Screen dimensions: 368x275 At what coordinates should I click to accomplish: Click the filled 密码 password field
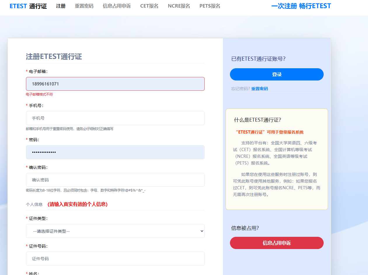pyautogui.click(x=115, y=152)
